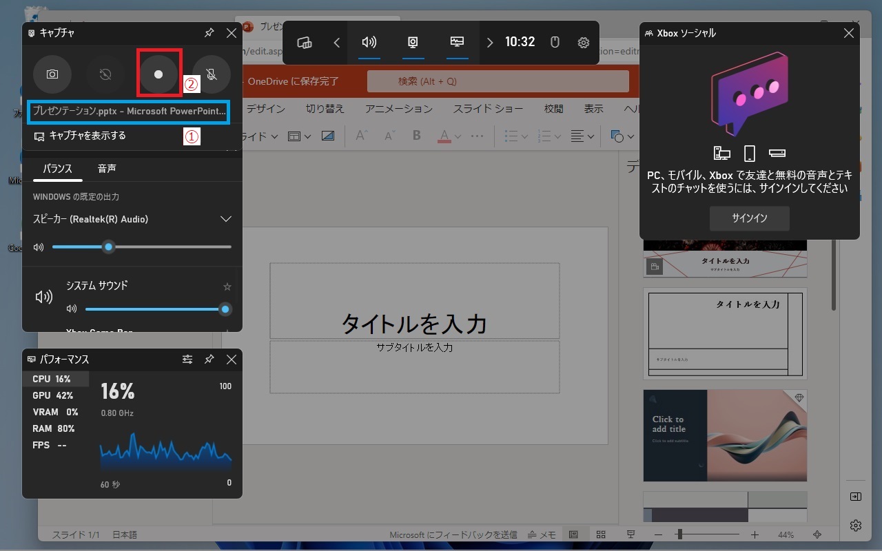Increase font size in PowerPoint ribbon

[361, 136]
